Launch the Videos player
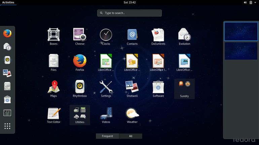The width and height of the screenshot is (259, 145). (106, 114)
